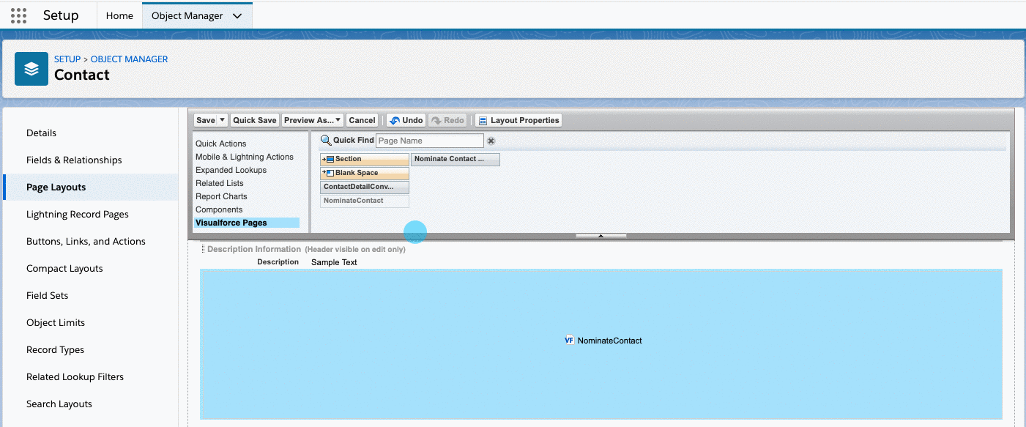Click the greyed NominateContact palette item
This screenshot has width=1026, height=427.
coord(365,201)
